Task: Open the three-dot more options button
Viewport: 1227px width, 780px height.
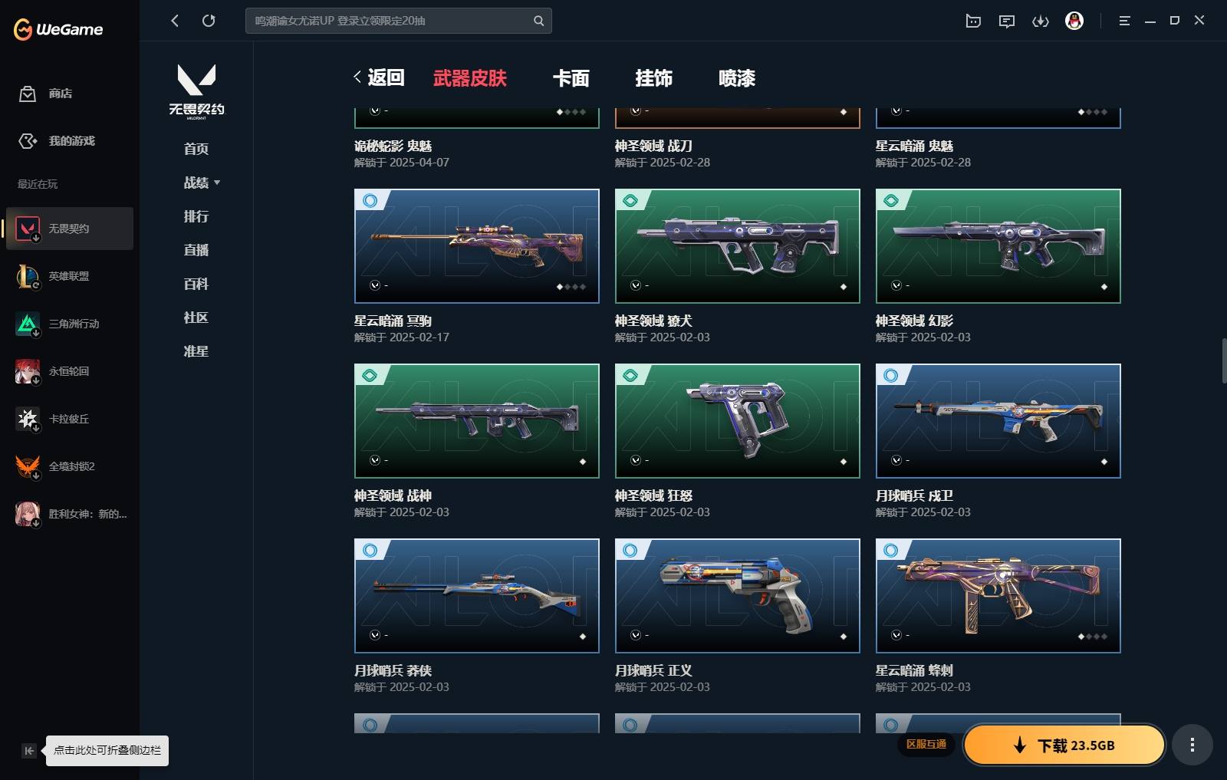Action: click(1192, 745)
